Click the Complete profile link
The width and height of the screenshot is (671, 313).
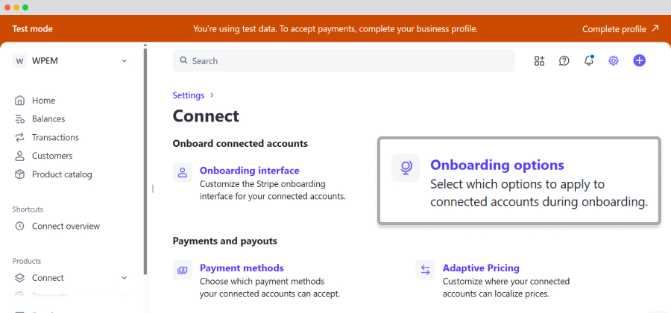coord(620,29)
